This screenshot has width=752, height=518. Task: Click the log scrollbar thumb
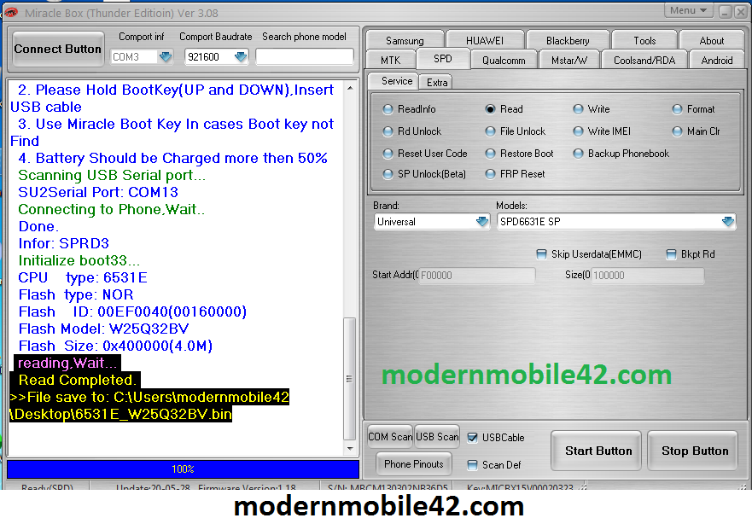pyautogui.click(x=350, y=378)
